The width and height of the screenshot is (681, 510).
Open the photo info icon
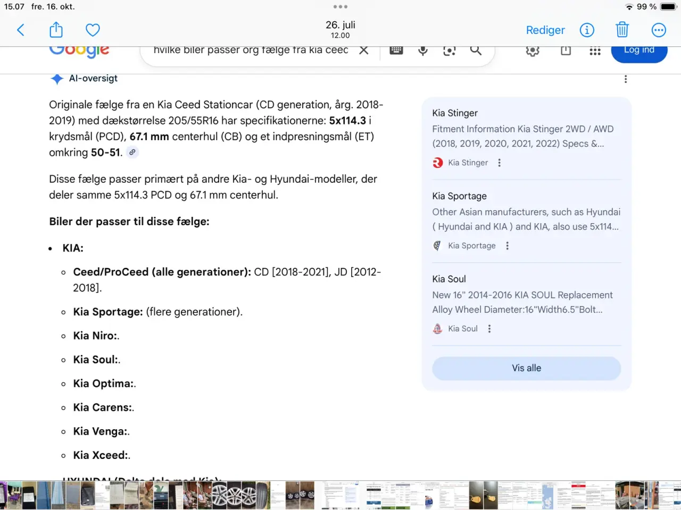587,30
